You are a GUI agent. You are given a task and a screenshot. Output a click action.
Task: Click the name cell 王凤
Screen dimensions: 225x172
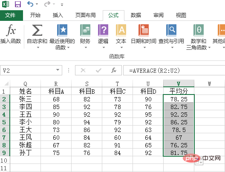[x=26, y=138]
